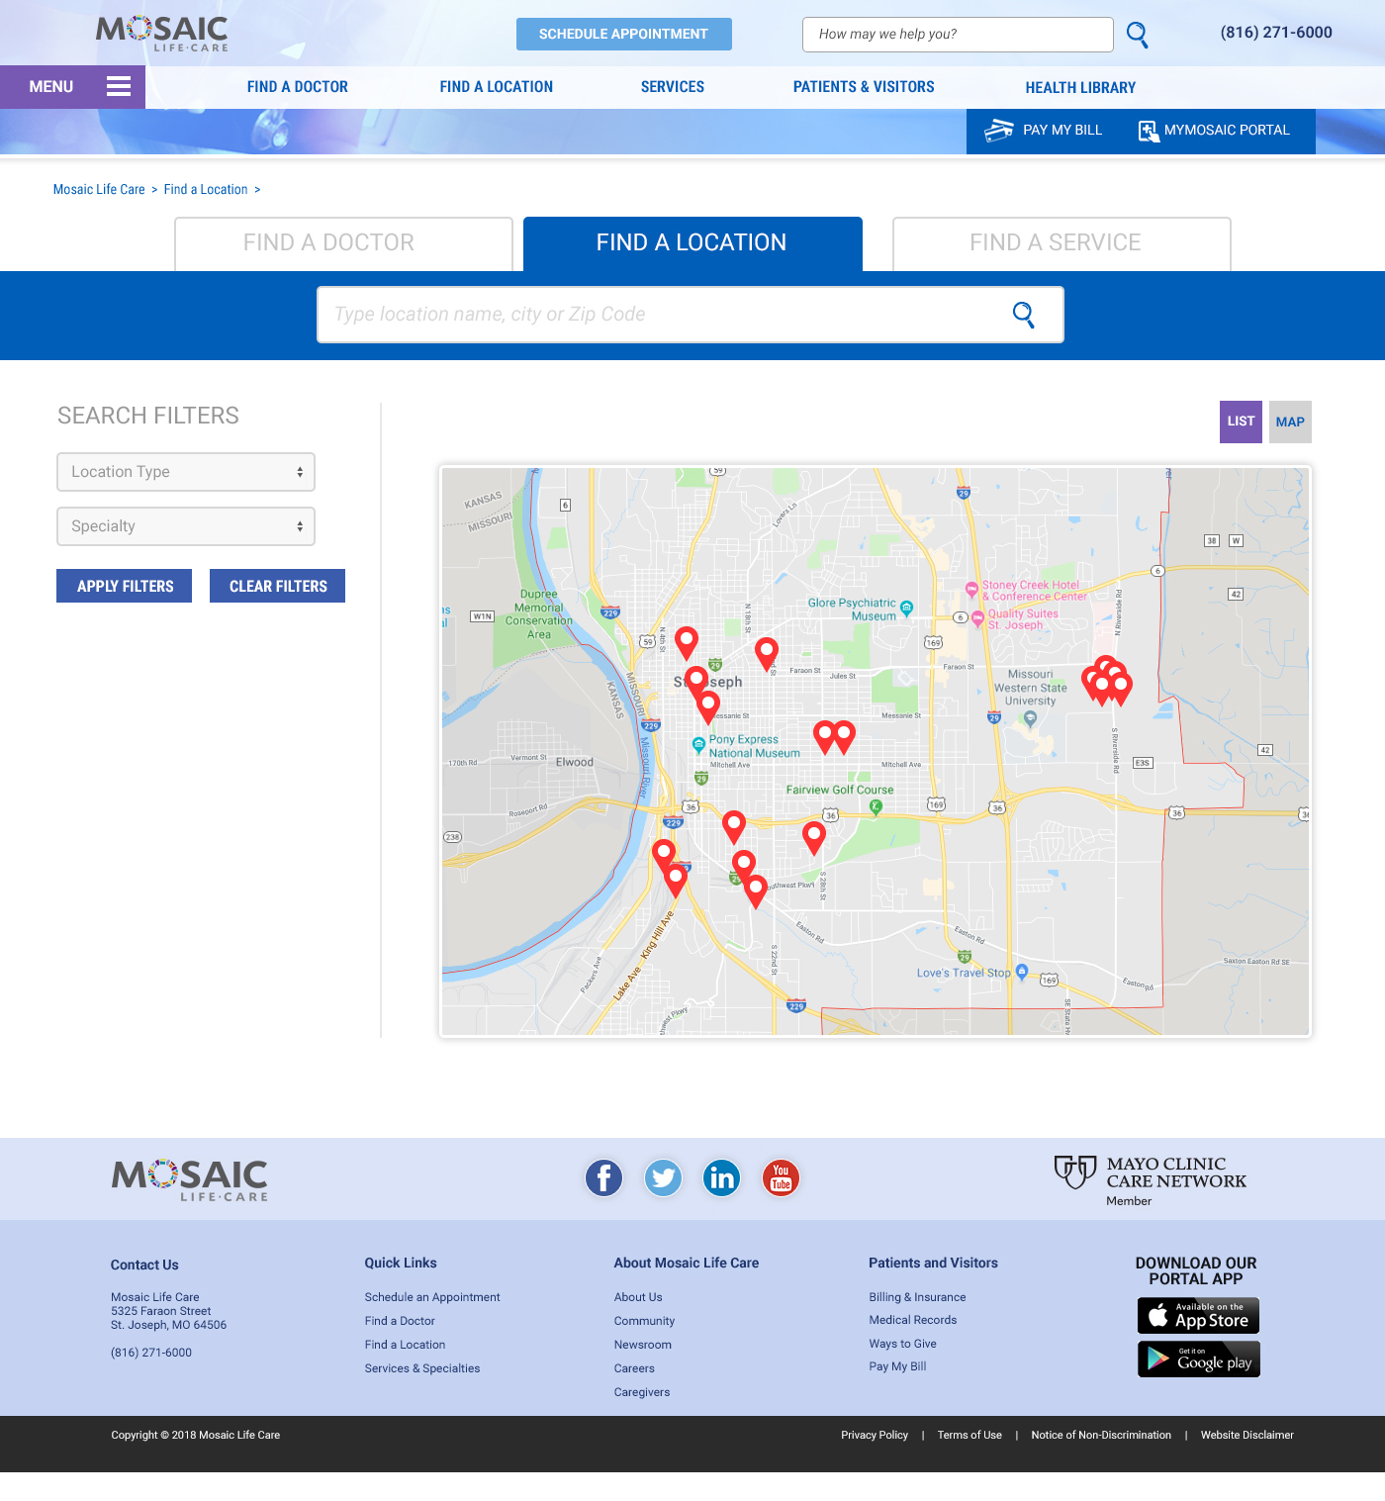Switch to List view
The image size is (1385, 1501).
point(1241,422)
